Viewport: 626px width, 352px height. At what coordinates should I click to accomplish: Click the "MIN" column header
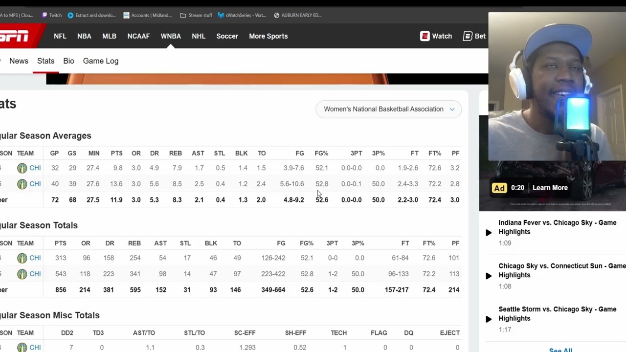pos(94,154)
